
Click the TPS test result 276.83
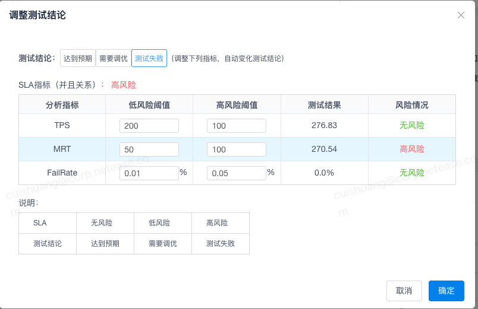pos(324,125)
